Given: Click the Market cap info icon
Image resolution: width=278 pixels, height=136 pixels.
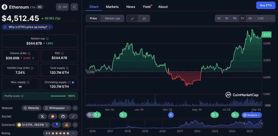Looking at the screenshot, I should pos(47,39).
